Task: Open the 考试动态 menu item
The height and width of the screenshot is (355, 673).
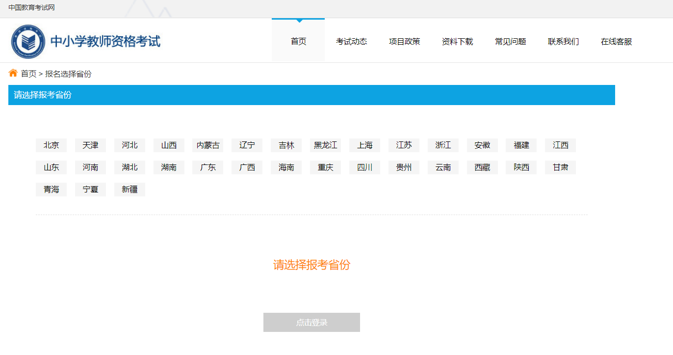Action: (x=351, y=42)
